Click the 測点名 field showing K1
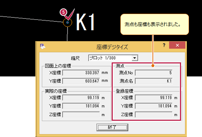 tap(154, 81)
